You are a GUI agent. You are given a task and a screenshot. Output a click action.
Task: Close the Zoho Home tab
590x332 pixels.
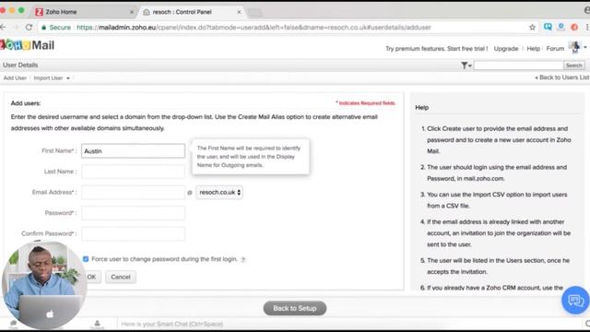[132, 12]
